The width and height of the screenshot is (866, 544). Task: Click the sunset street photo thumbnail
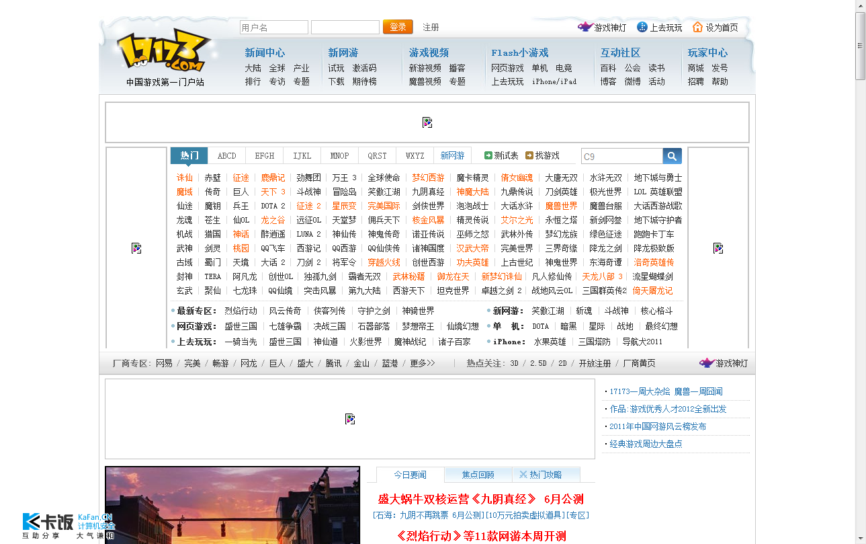(232, 505)
